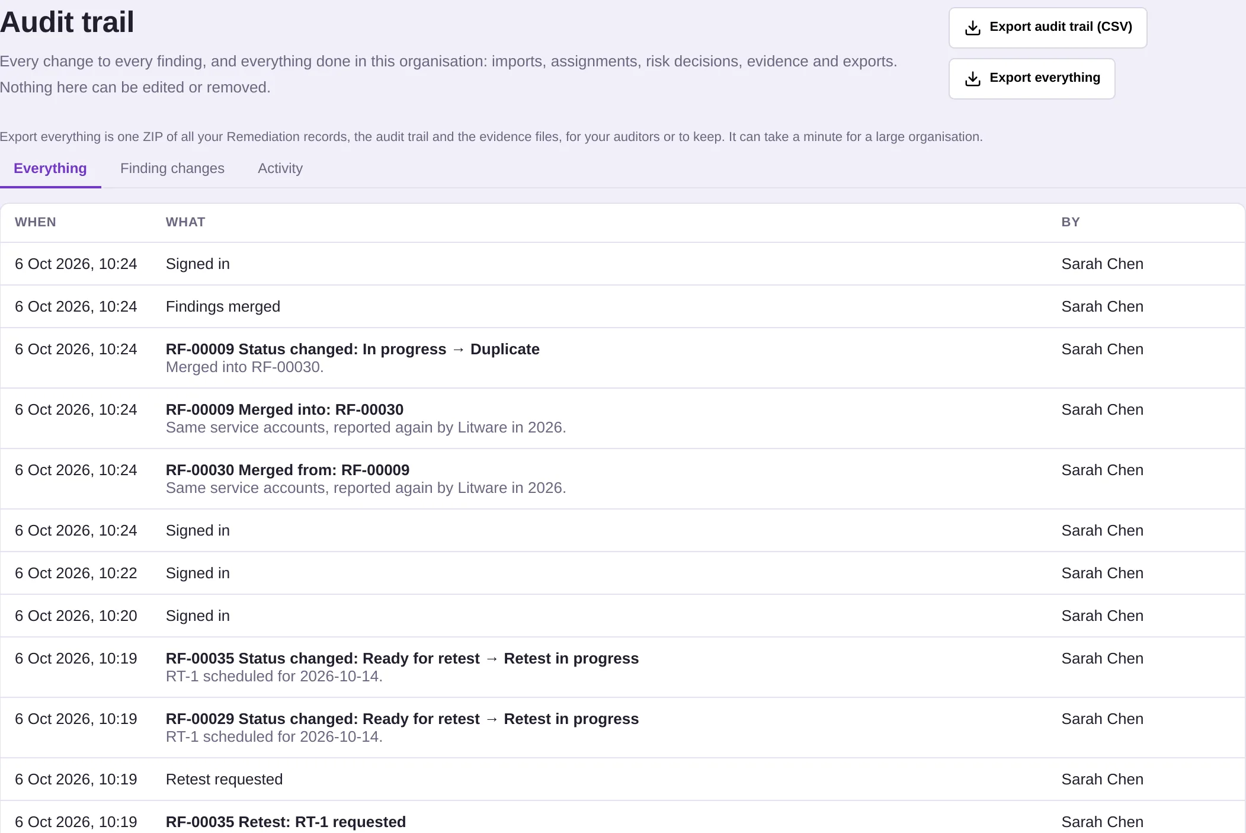Open the Findings merged audit entry
The width and height of the screenshot is (1246, 833).
(x=622, y=307)
